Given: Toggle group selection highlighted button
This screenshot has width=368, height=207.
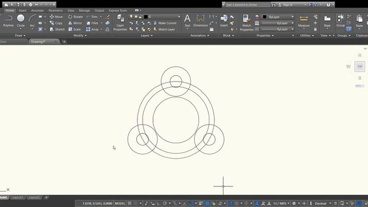Looking at the screenshot, I should (x=348, y=29).
